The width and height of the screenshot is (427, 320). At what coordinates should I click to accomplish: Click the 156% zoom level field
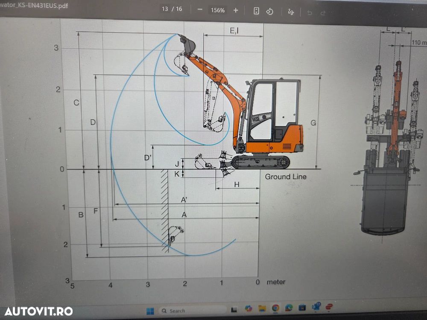[x=218, y=10]
